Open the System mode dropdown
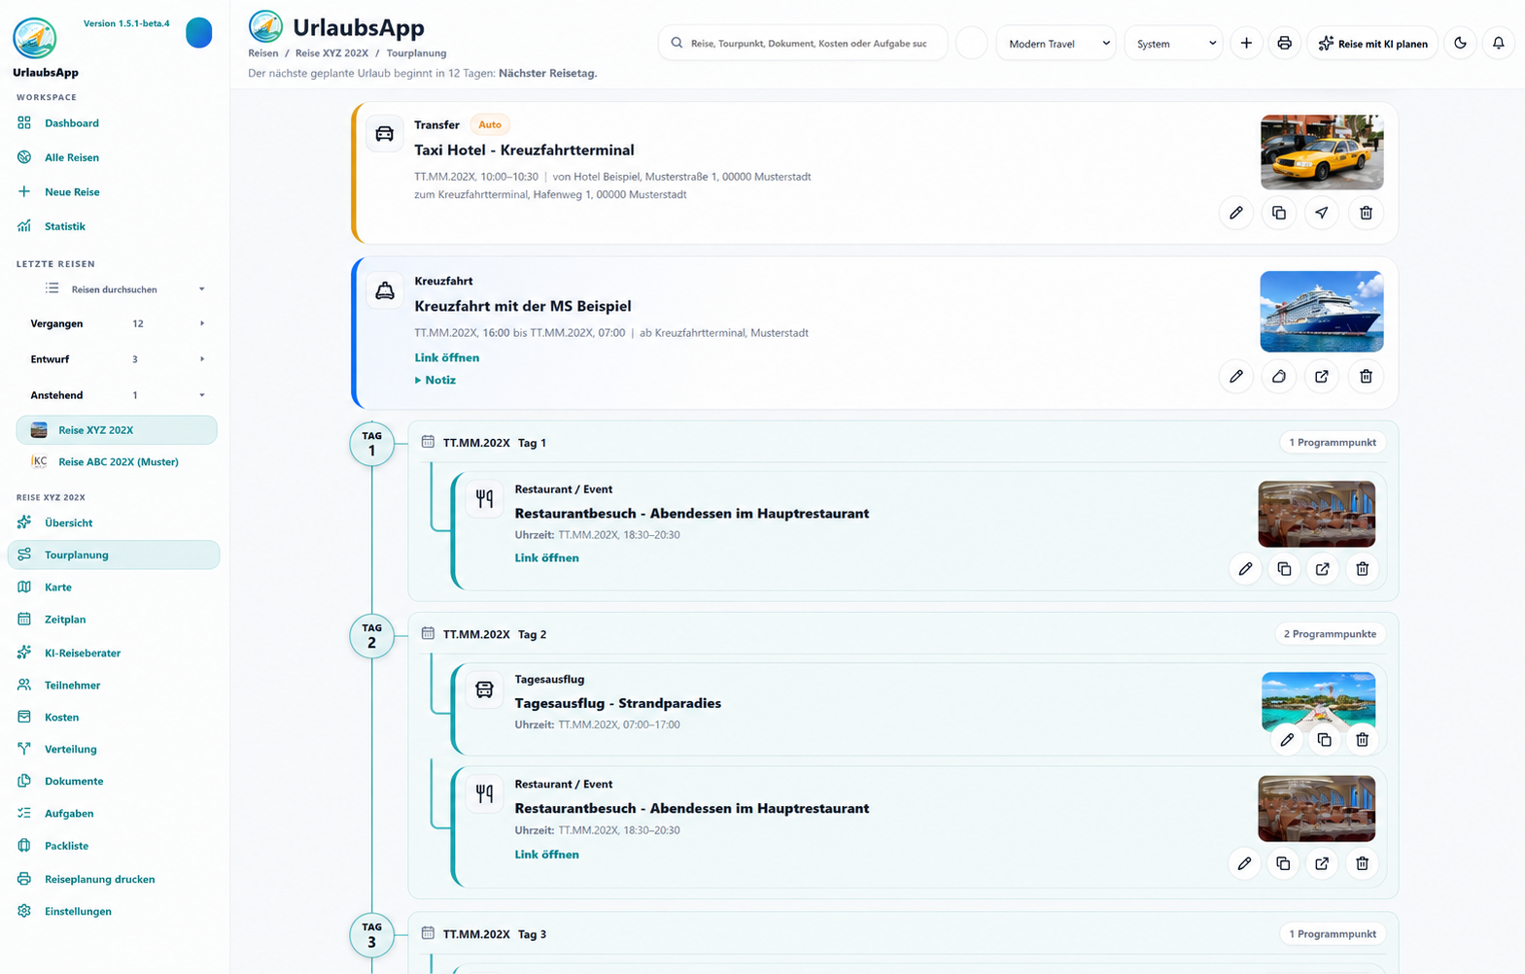Screen dimensions: 1525x974 pos(1173,43)
